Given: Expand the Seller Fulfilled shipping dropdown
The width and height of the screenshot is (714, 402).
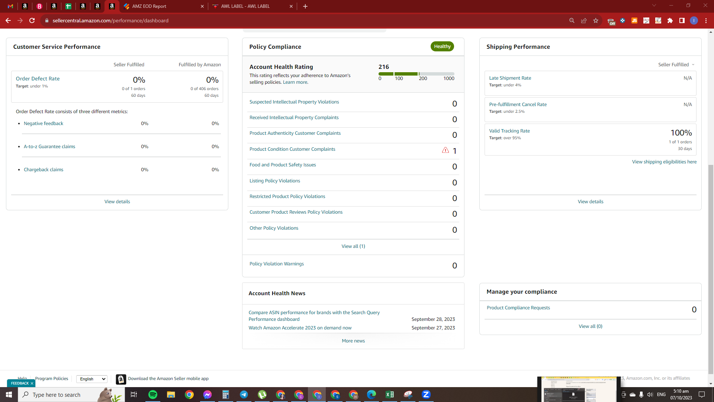Looking at the screenshot, I should tap(676, 65).
